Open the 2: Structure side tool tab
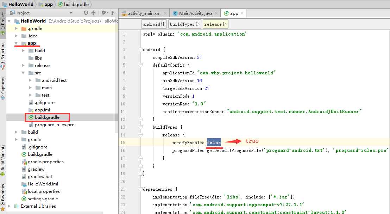 click(3, 56)
